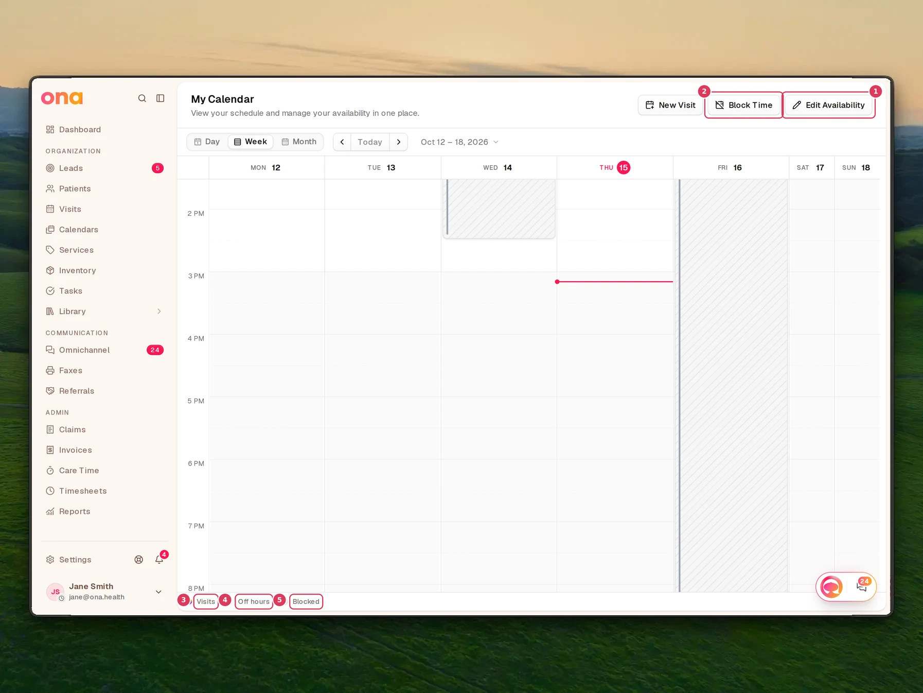Screen dimensions: 923x693
Task: Switch to Day view
Action: 207,142
